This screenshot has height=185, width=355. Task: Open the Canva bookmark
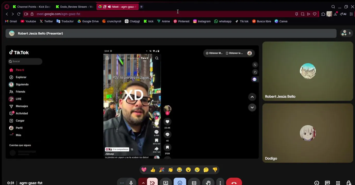pos(281,21)
